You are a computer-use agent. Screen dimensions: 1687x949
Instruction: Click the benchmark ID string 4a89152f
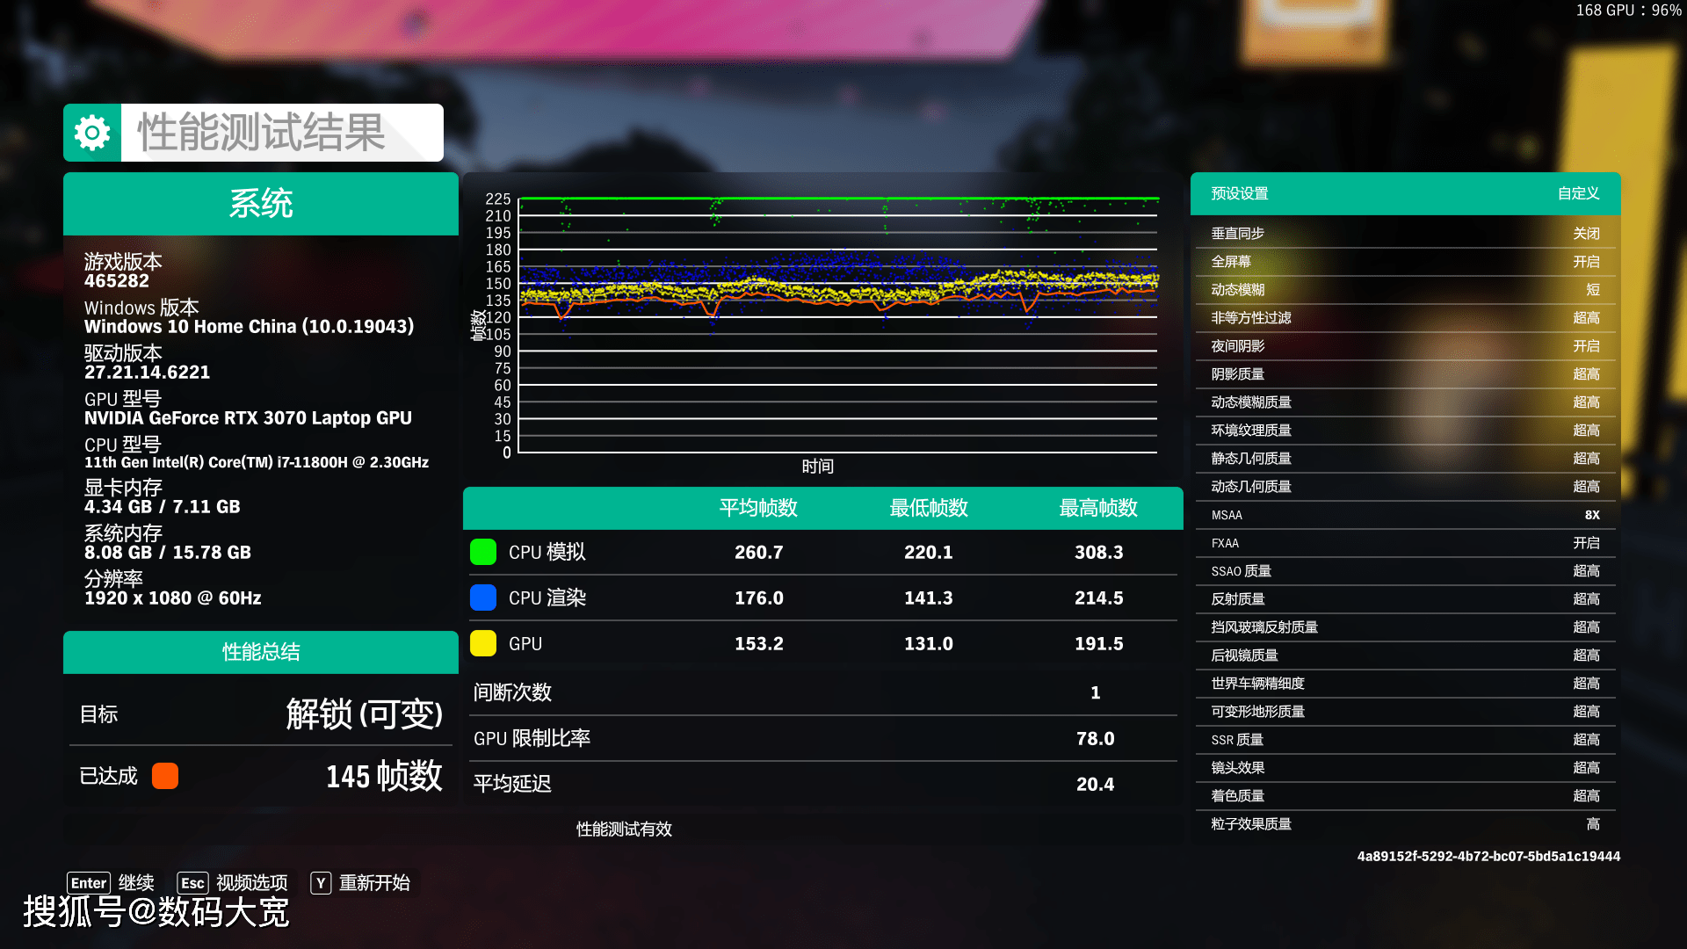point(1488,857)
